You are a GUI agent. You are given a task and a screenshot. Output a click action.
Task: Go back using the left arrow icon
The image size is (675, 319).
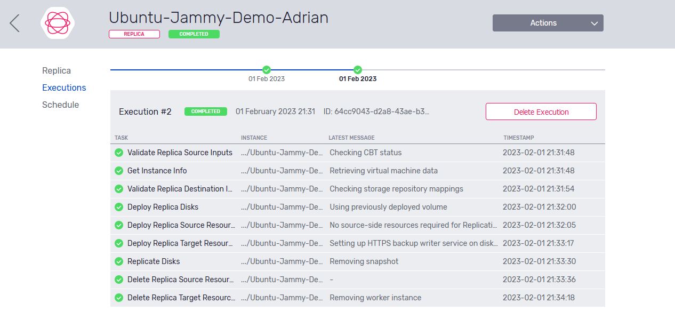[x=15, y=23]
